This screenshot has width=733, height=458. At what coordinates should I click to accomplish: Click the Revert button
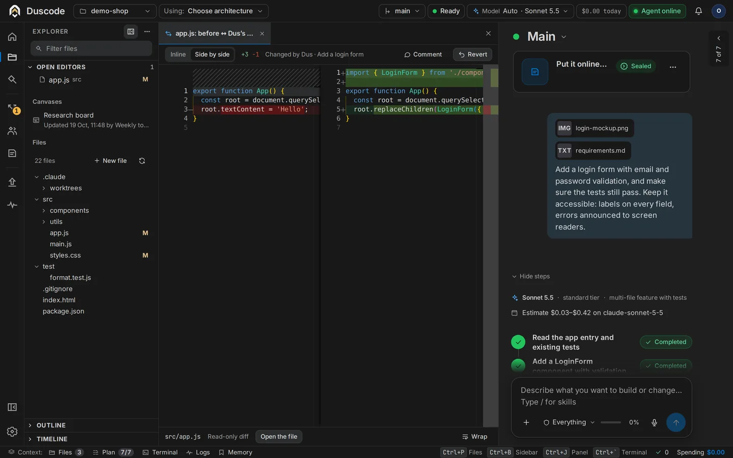[472, 54]
